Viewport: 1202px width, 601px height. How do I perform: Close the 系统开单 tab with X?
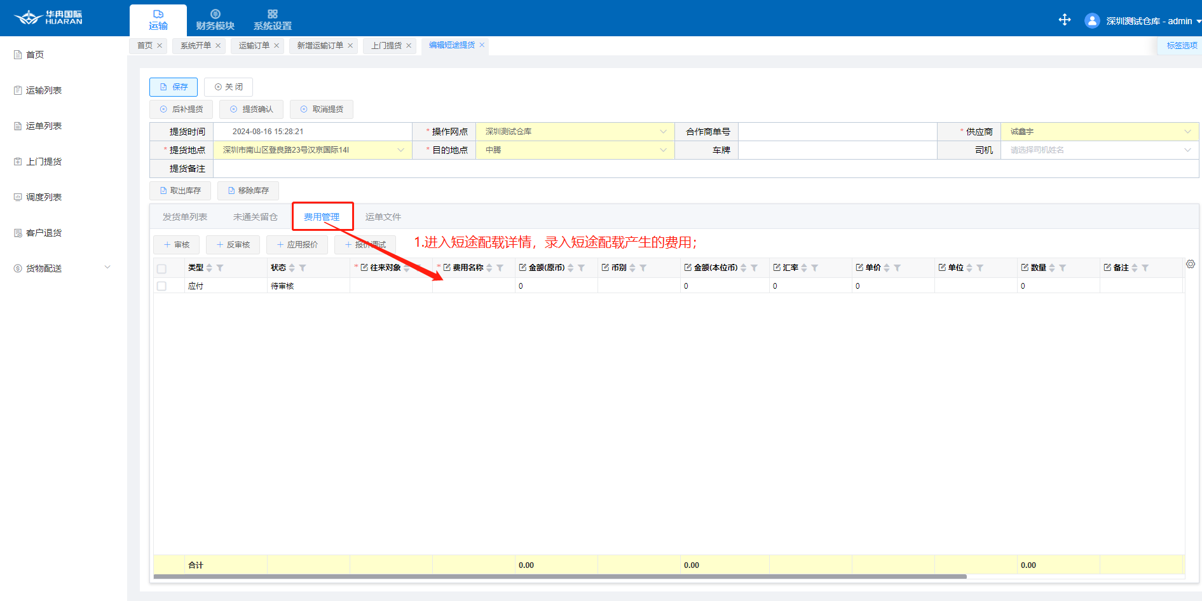(218, 46)
